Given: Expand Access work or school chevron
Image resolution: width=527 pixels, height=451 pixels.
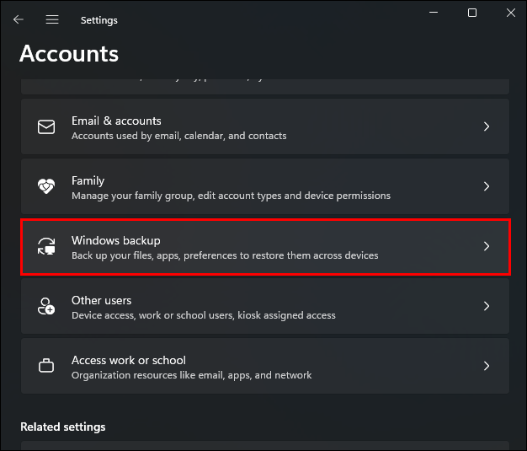Looking at the screenshot, I should (487, 367).
